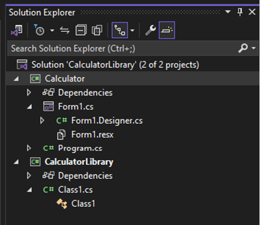This screenshot has height=225, width=260.
Task: Click the Dependencies icon under CalculatorLibrary
Action: 48,175
